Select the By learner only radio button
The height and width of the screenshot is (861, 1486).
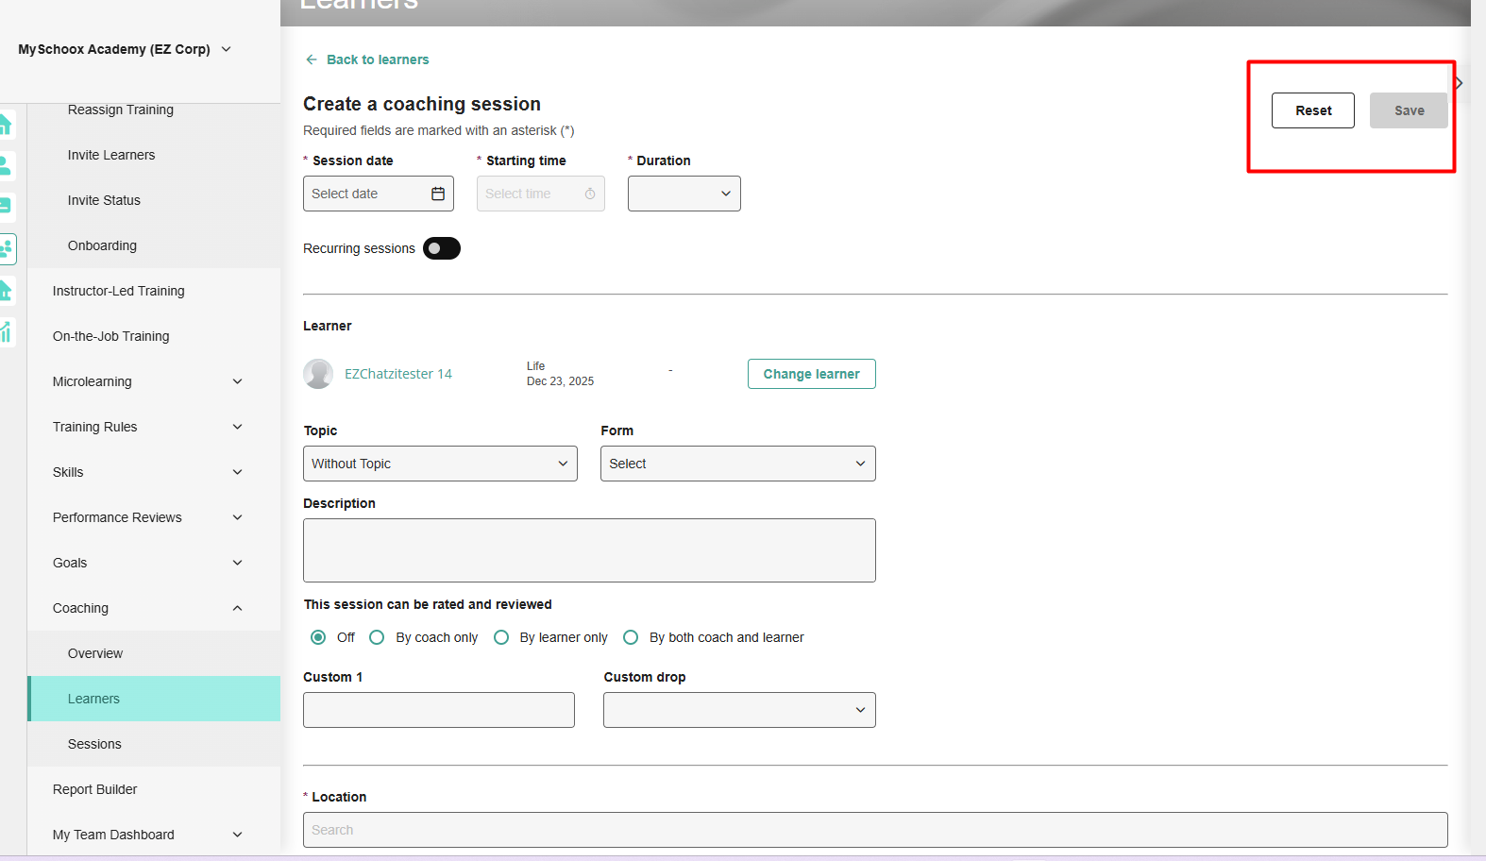coord(501,637)
